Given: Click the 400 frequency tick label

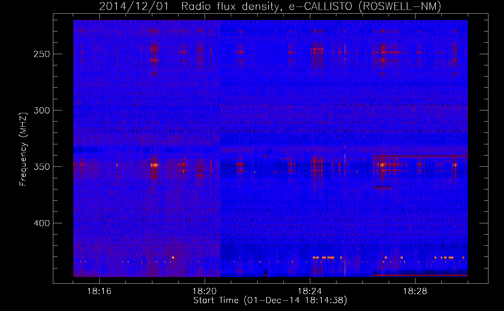Looking at the screenshot, I should click(x=42, y=223).
